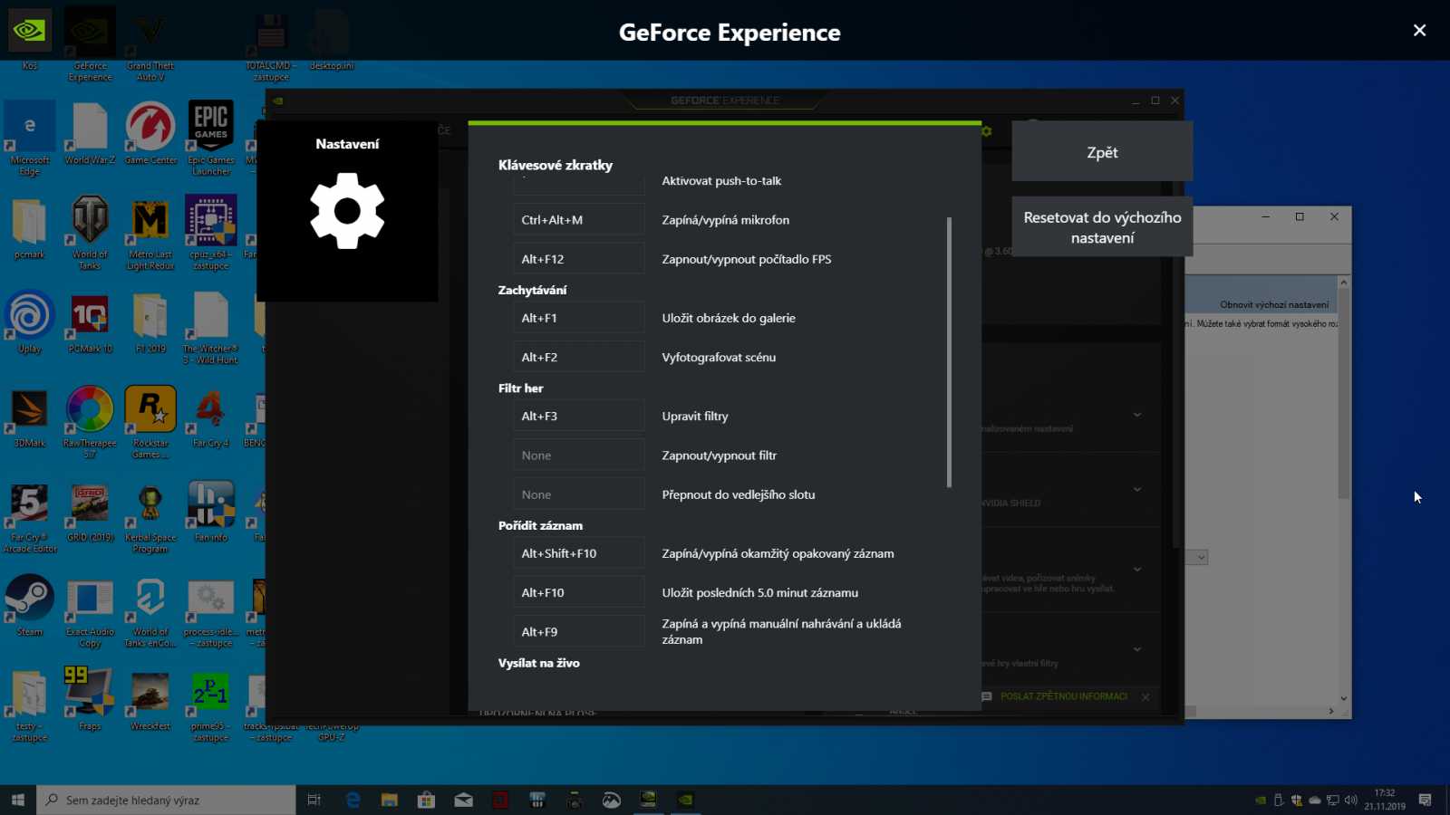Select RawTherapee desktop icon
The height and width of the screenshot is (815, 1450).
tap(90, 421)
